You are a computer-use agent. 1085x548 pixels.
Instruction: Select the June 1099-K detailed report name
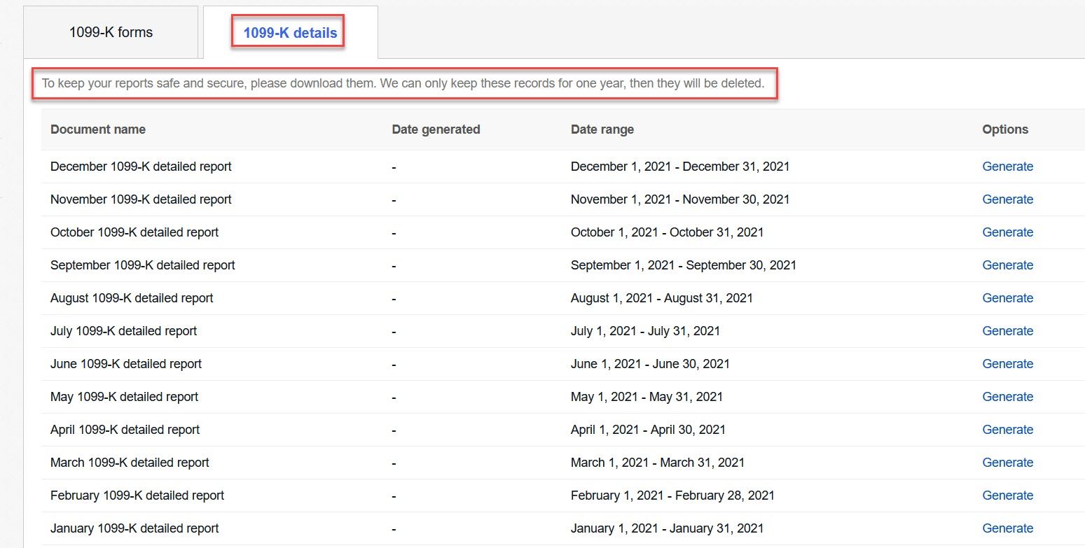(126, 364)
